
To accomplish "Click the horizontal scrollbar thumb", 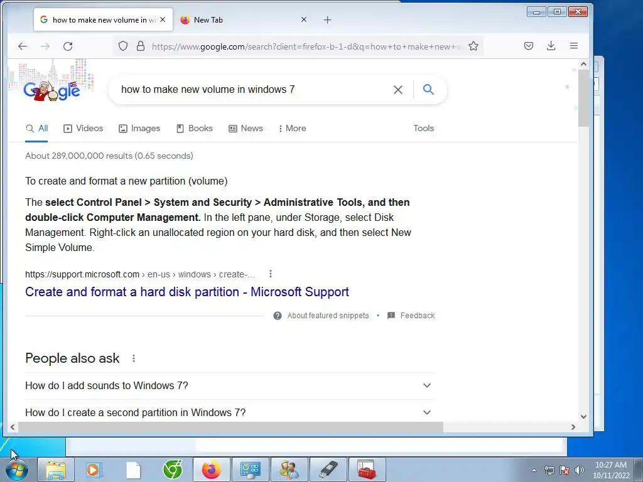I will [231, 427].
